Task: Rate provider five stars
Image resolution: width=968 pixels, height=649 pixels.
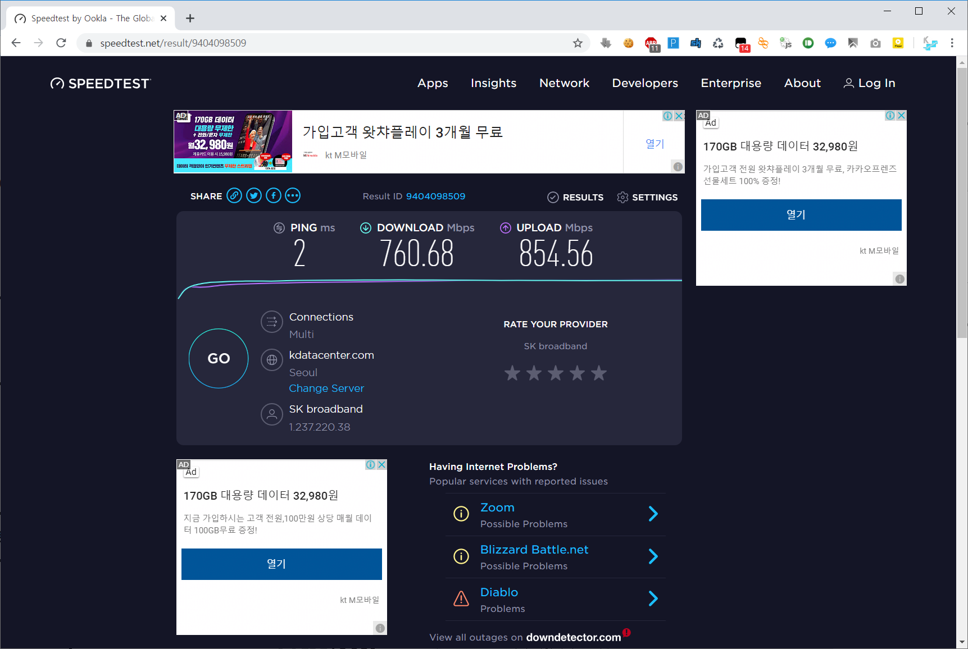Action: click(599, 373)
